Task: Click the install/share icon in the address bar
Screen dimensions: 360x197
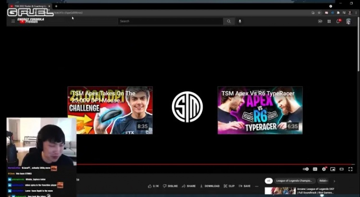Action: 313,13
